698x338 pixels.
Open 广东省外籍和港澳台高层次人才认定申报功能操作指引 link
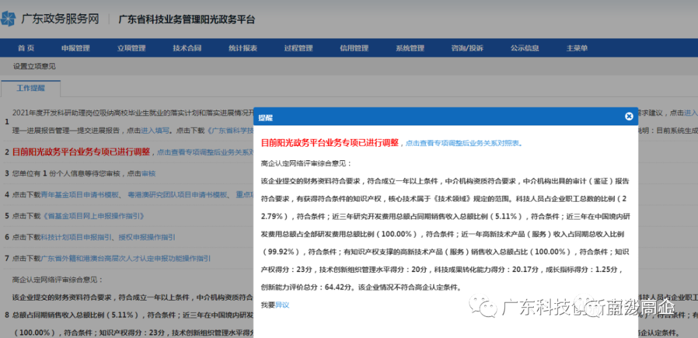[x=126, y=259]
